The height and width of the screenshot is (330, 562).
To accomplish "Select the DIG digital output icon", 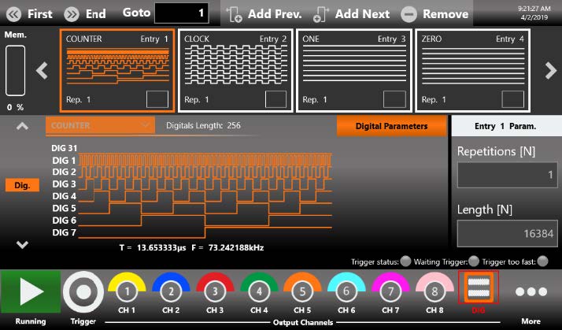I will 478,291.
